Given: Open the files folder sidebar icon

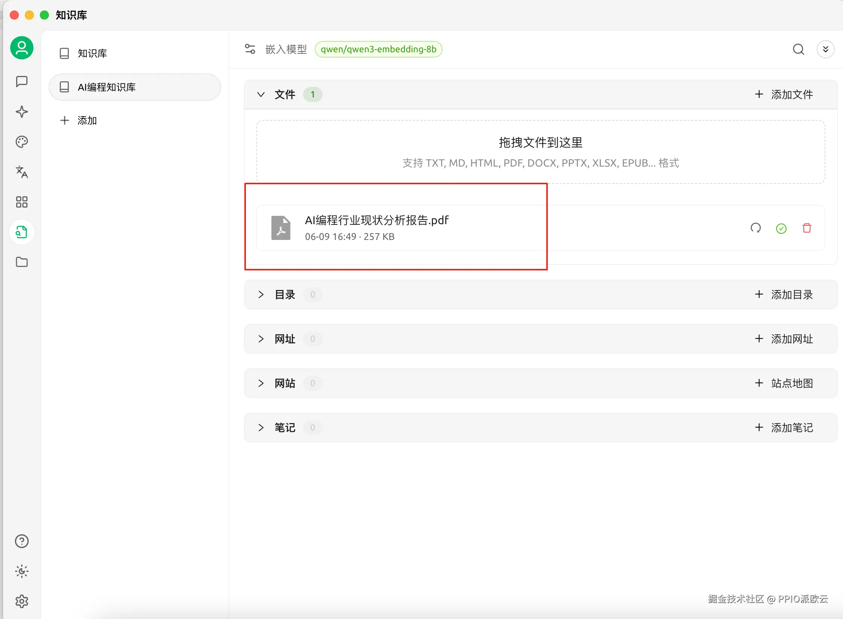Looking at the screenshot, I should [22, 262].
